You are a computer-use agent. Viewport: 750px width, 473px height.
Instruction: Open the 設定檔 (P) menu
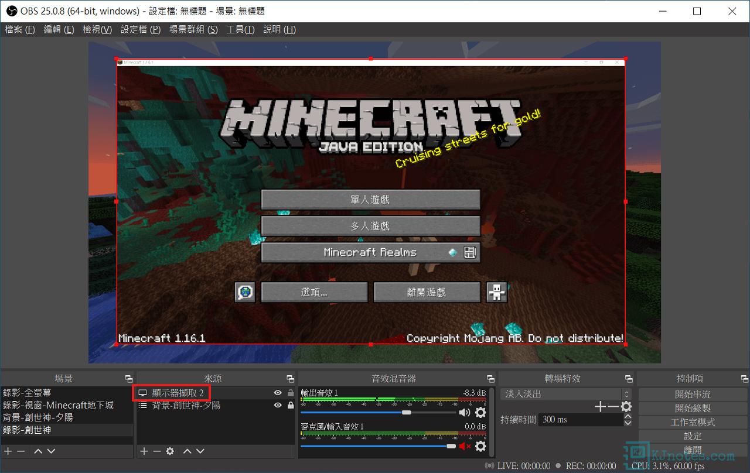[141, 29]
